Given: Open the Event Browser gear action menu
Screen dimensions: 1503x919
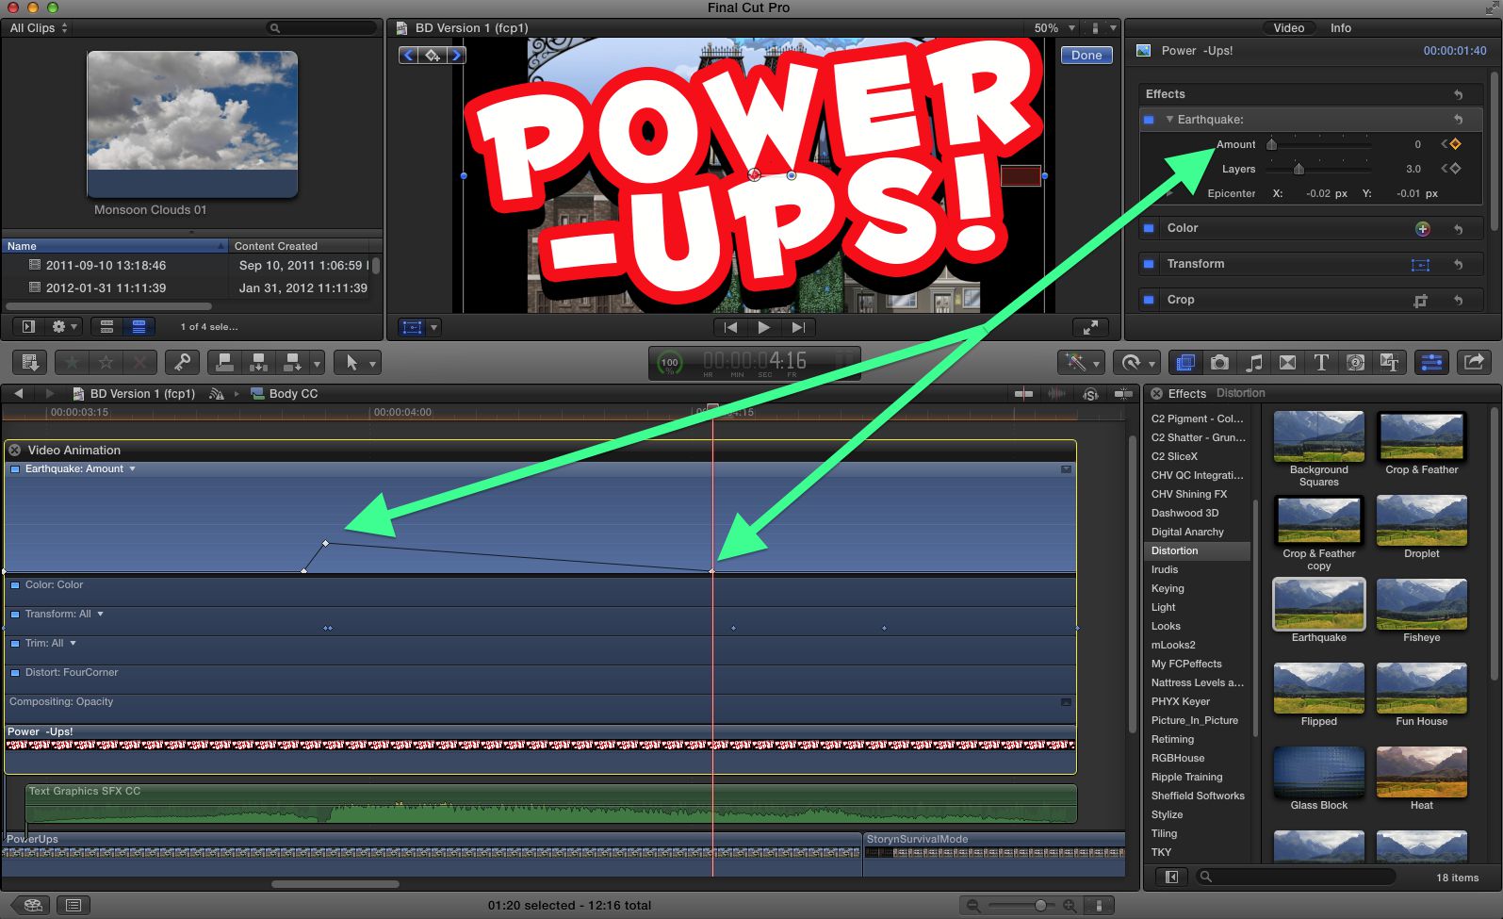Looking at the screenshot, I should tap(64, 326).
